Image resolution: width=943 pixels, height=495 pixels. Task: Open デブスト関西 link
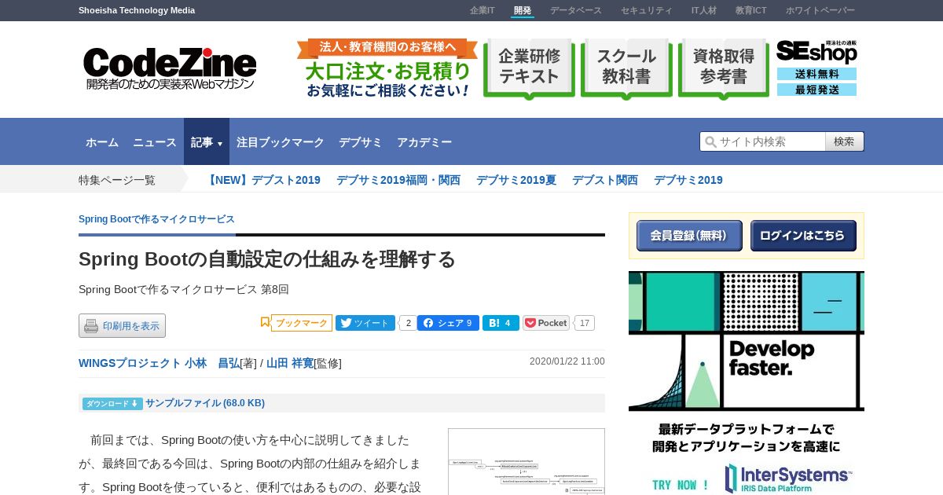click(x=605, y=180)
